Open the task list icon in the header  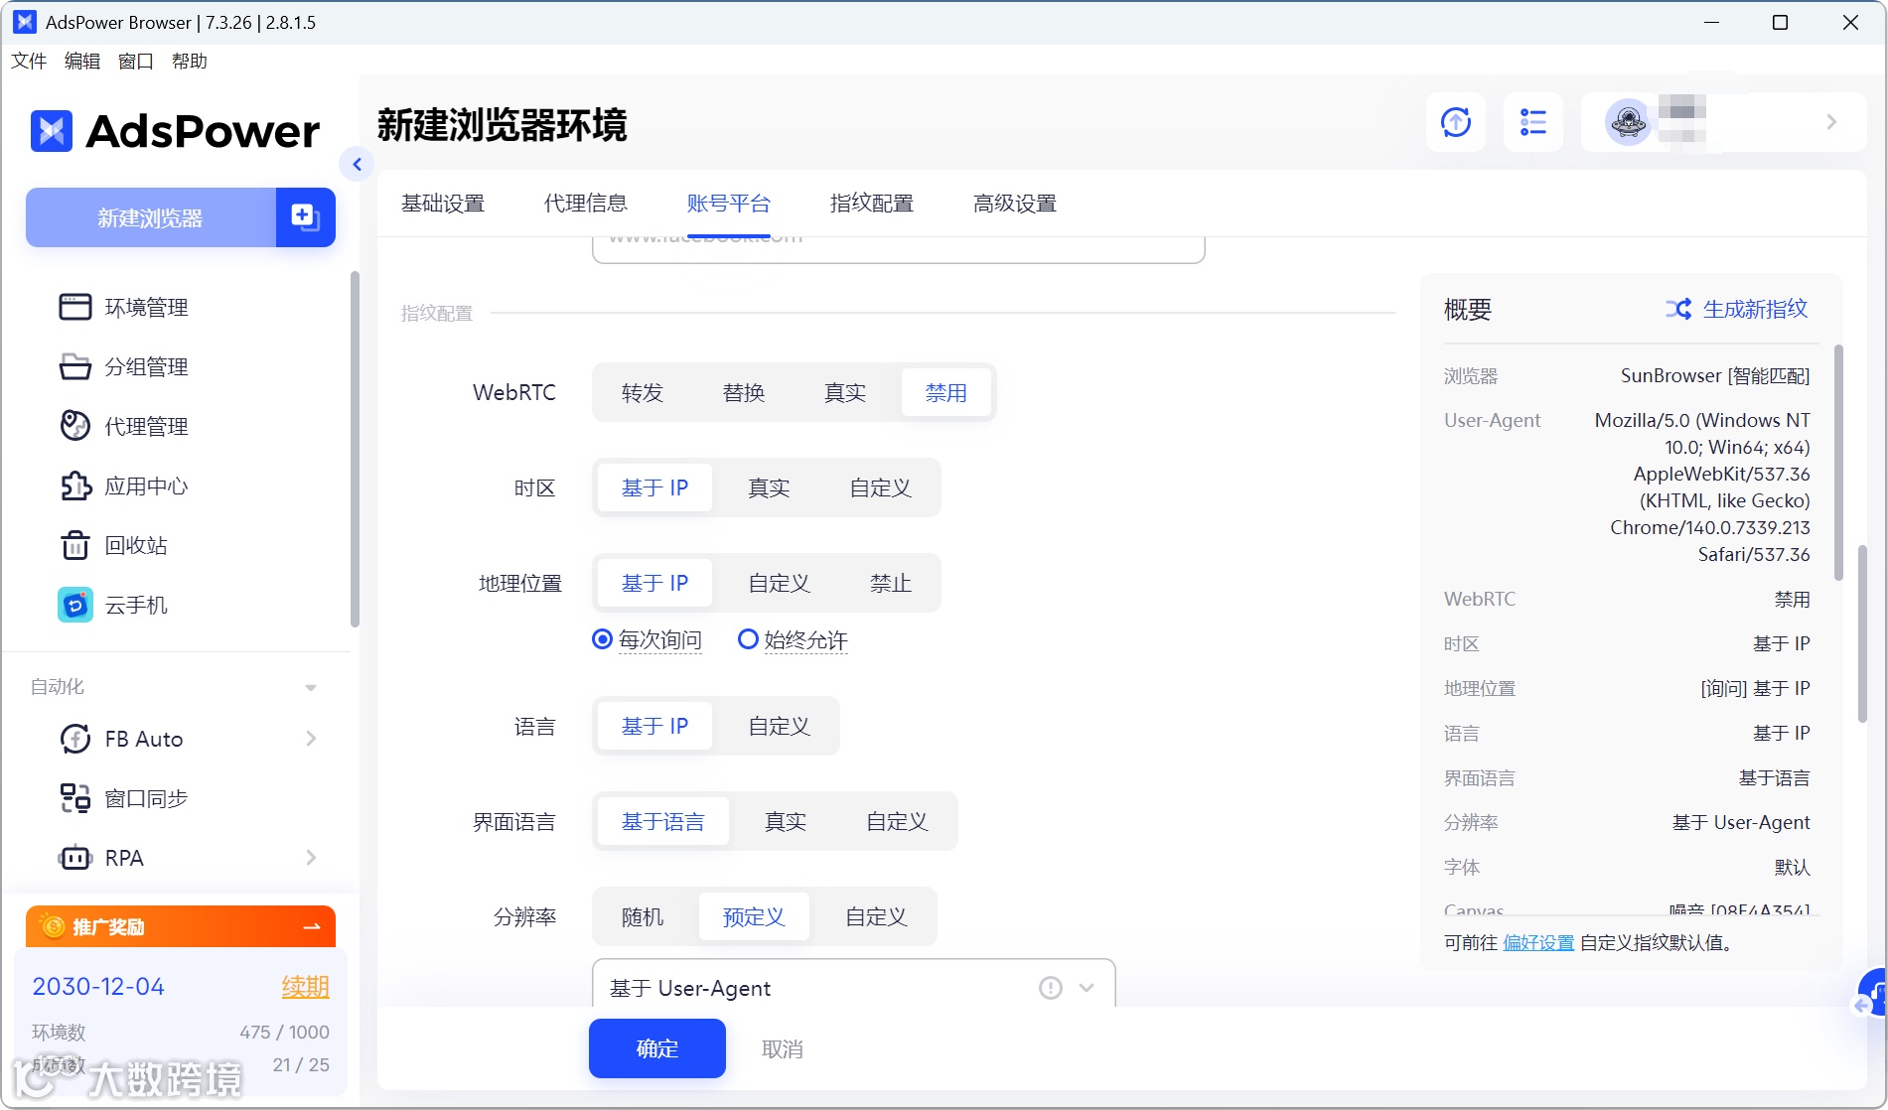click(x=1533, y=122)
